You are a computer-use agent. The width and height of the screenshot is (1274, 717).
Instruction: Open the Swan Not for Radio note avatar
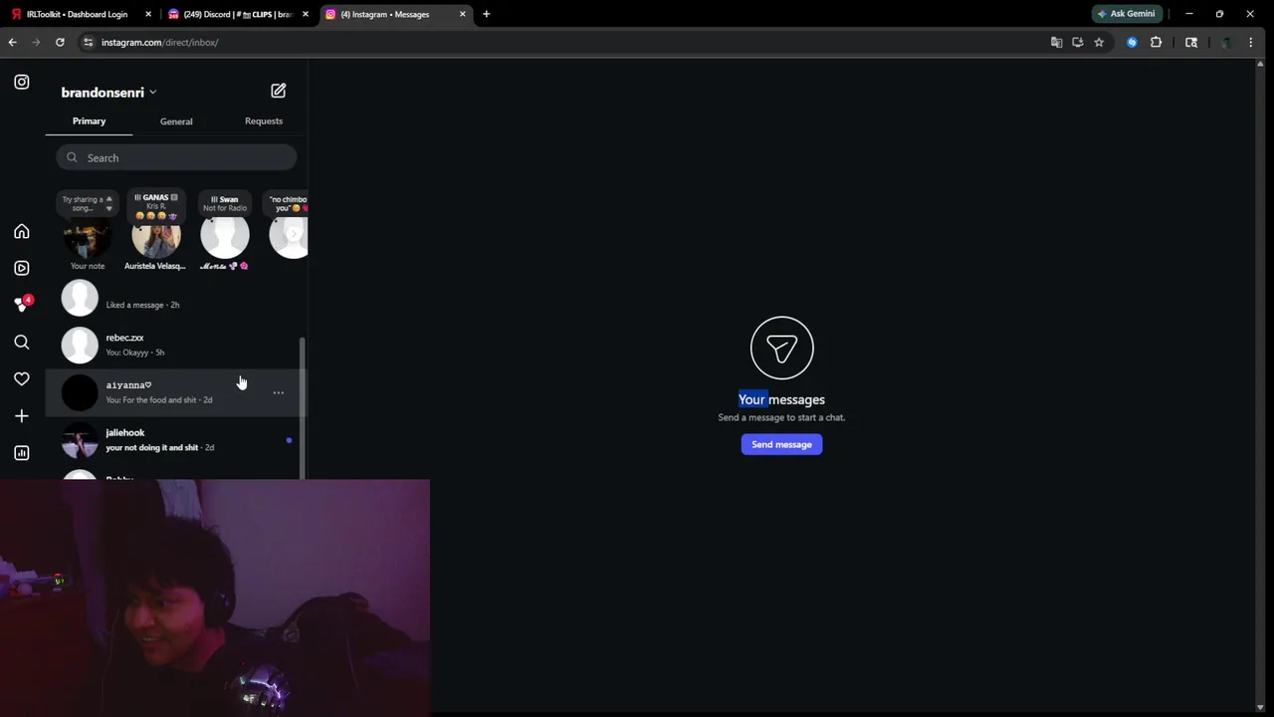click(225, 237)
